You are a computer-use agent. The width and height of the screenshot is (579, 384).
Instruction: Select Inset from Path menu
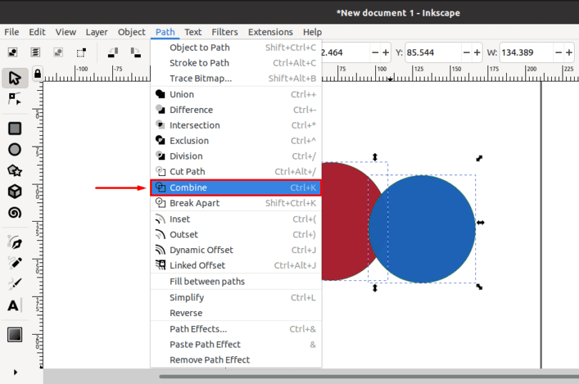(236, 220)
